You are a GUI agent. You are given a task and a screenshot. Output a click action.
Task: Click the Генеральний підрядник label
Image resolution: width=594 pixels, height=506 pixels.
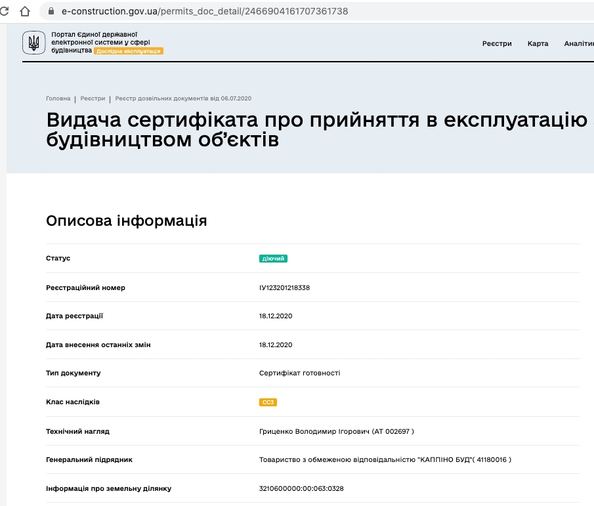pyautogui.click(x=89, y=460)
